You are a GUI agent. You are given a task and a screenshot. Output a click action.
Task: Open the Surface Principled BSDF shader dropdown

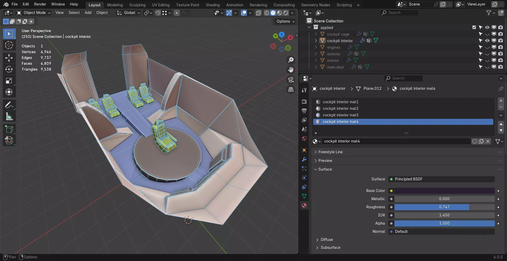[441, 179]
